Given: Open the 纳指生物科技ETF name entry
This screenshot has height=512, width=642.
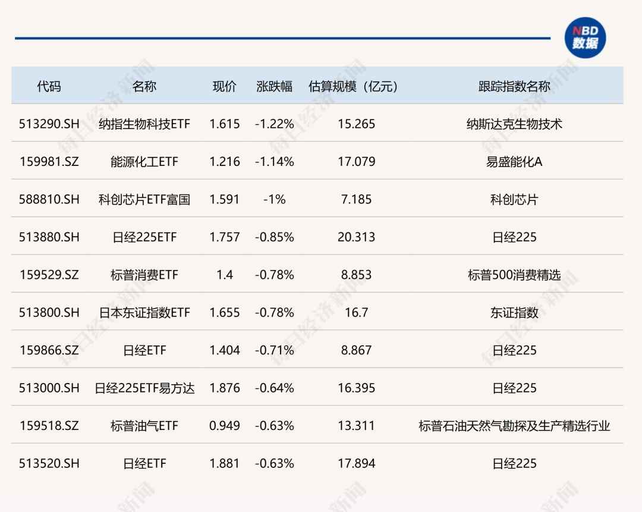Looking at the screenshot, I should point(144,124).
